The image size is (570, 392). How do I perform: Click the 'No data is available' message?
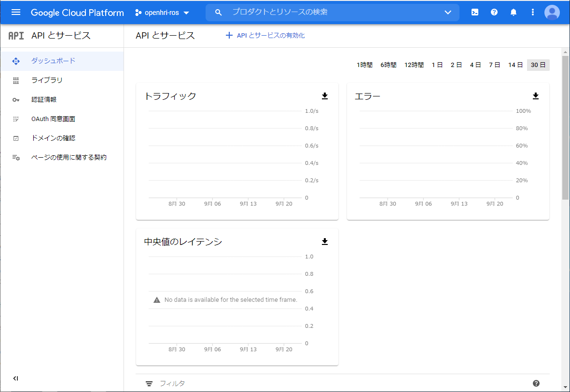(231, 300)
